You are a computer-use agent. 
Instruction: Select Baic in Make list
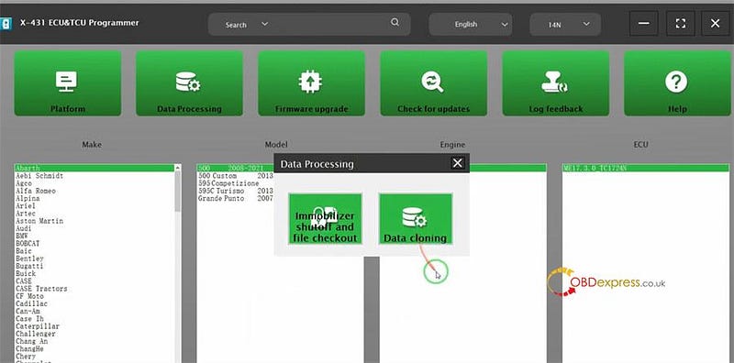point(95,251)
